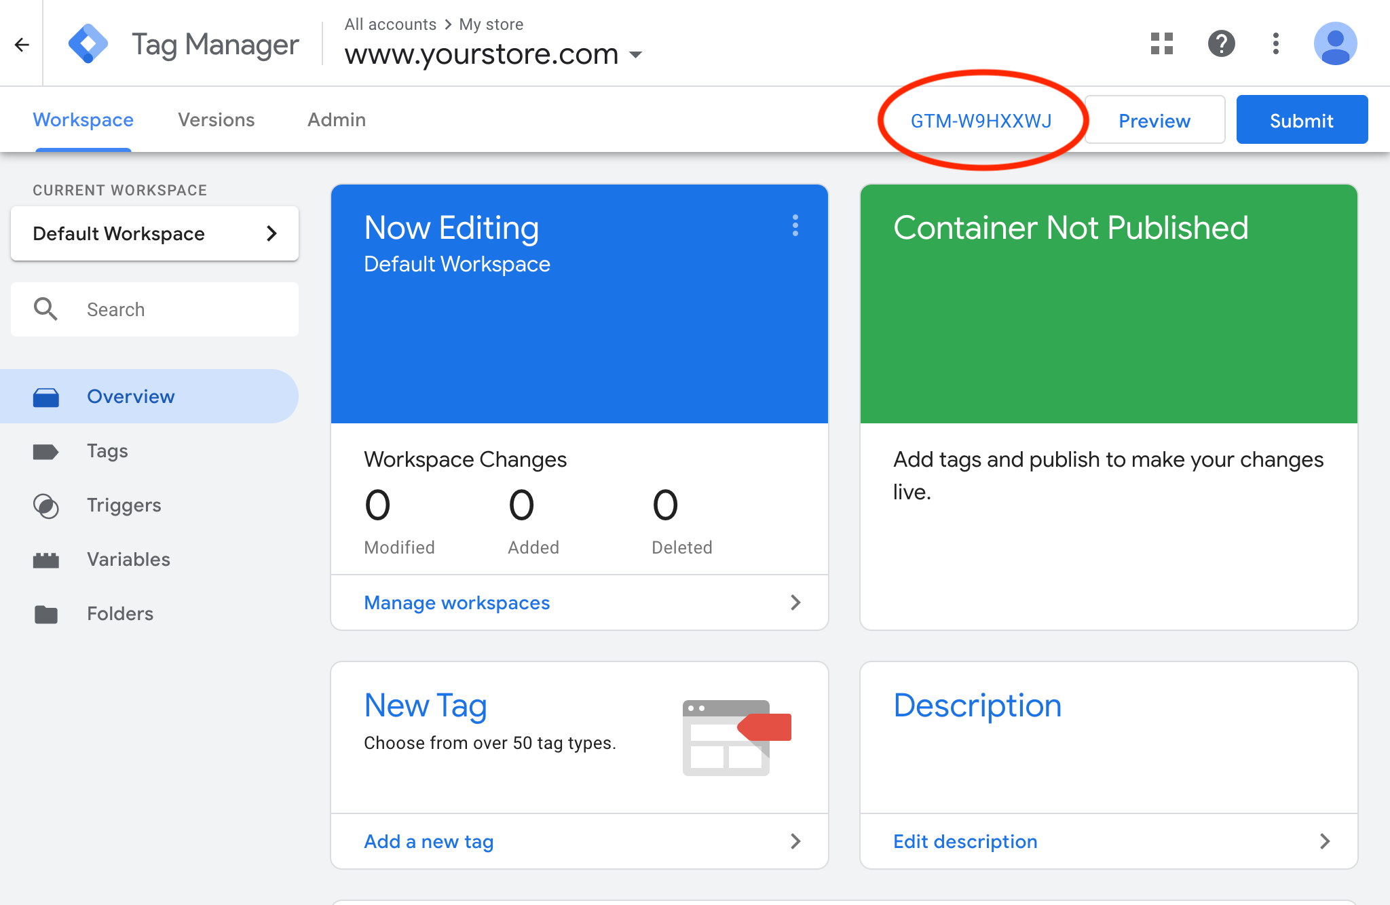Open the Google apps grid icon

[x=1161, y=44]
